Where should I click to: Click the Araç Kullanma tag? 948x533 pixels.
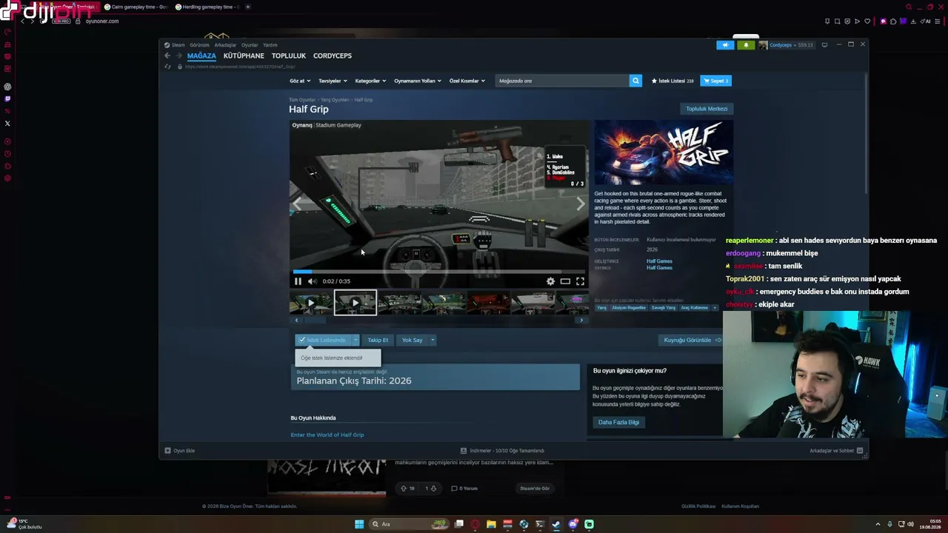pyautogui.click(x=695, y=308)
